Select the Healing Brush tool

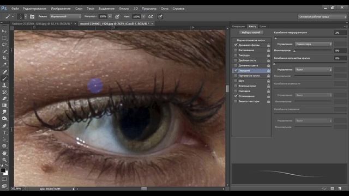[x=4, y=72]
